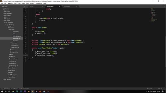Click the Assets folder icon

(x=4, y=9)
